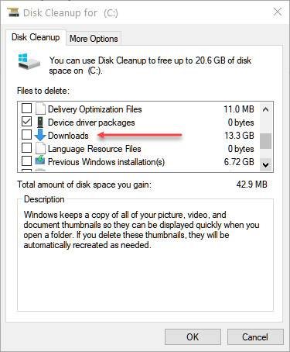Click the Previous Windows installation(s) icon

[x=40, y=160]
